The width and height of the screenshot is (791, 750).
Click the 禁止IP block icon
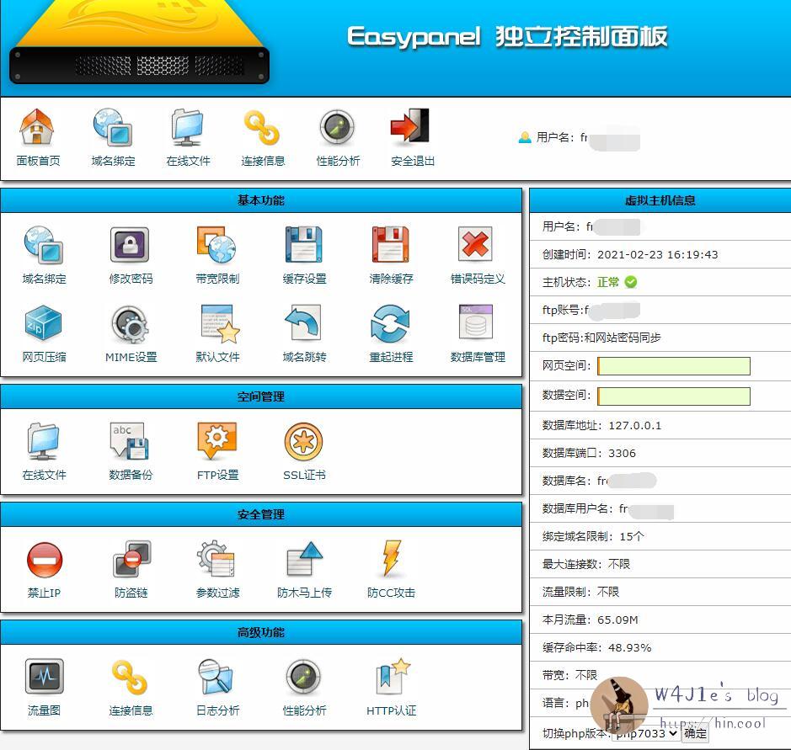coord(43,560)
